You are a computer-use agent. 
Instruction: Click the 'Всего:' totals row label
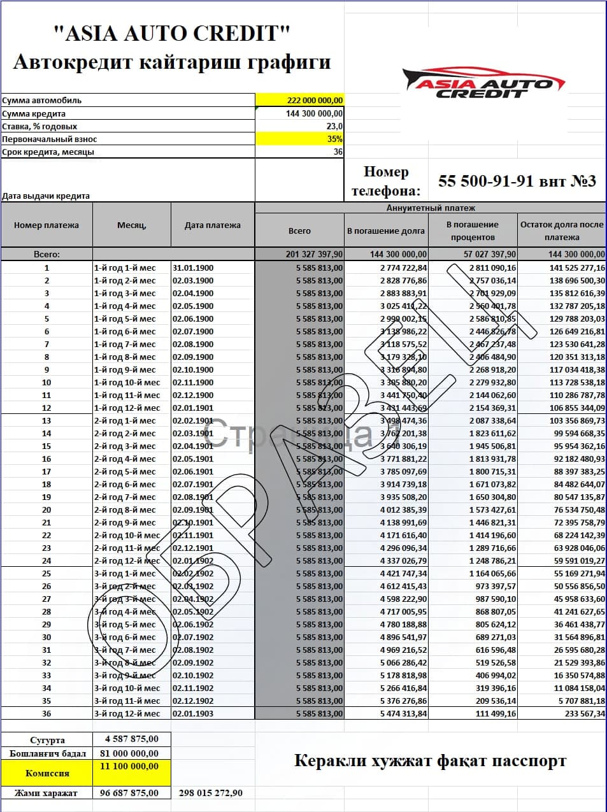(46, 254)
